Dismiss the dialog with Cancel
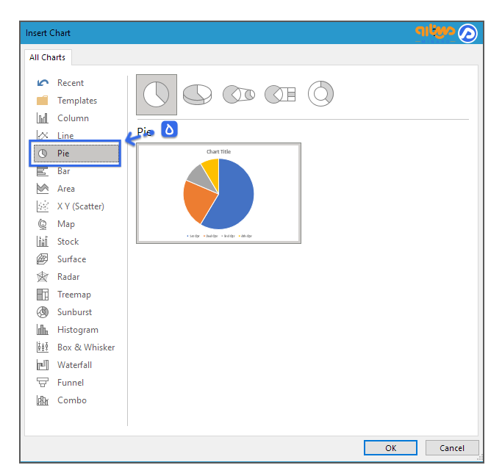Viewport: 502px width, 476px height. point(452,448)
